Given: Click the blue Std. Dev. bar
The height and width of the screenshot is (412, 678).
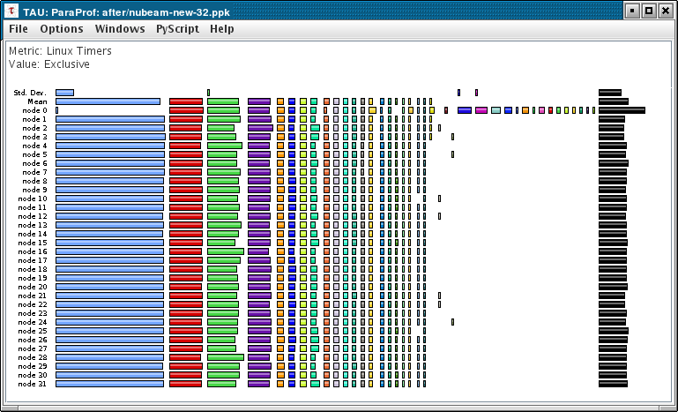Looking at the screenshot, I should 65,93.
